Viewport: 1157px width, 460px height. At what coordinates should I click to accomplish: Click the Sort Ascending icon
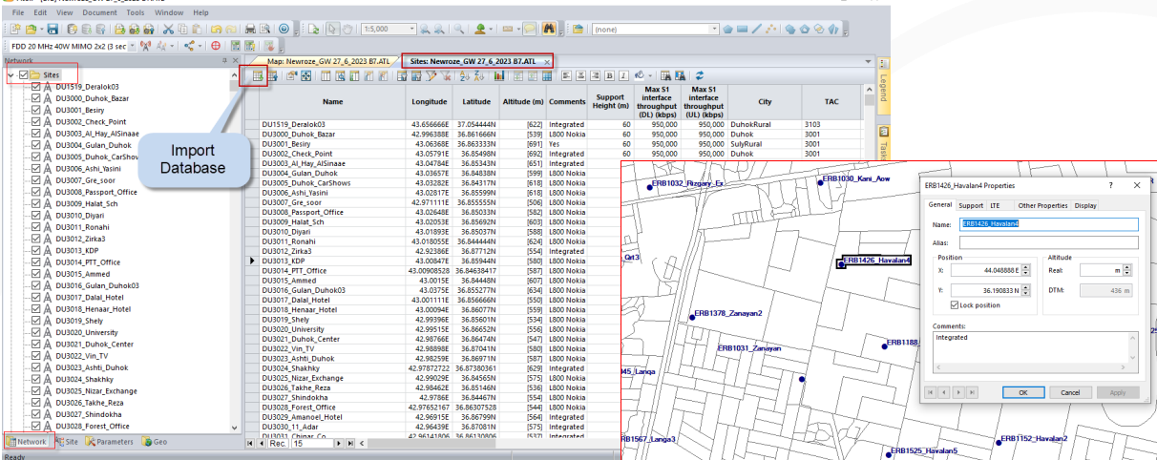(x=464, y=75)
